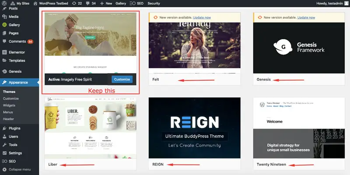Click the Posts pushpin icon
Image resolution: width=350 pixels, height=175 pixels.
(4, 8)
